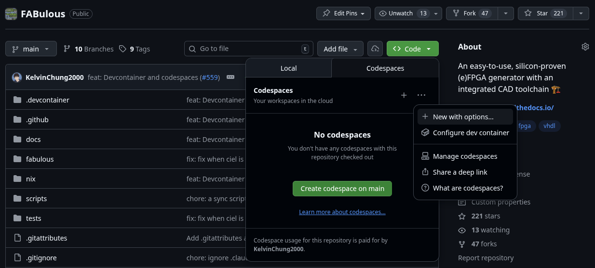Screen dimensions: 595x268
Task: Open Learn more about codespaces link
Action: tap(342, 212)
